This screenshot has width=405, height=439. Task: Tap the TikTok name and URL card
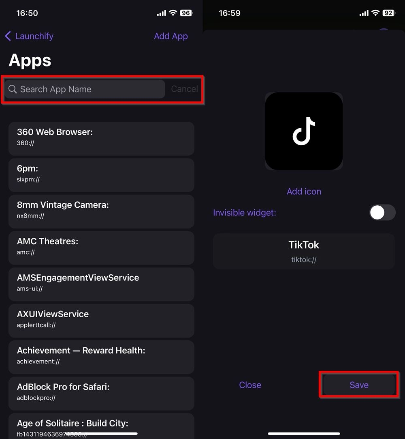coord(304,251)
